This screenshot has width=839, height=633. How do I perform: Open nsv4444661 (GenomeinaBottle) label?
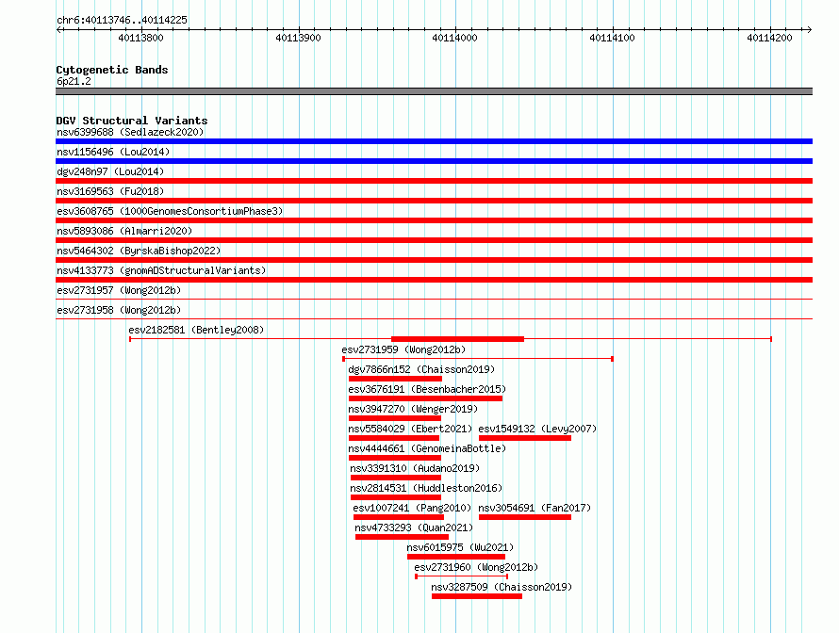[427, 448]
